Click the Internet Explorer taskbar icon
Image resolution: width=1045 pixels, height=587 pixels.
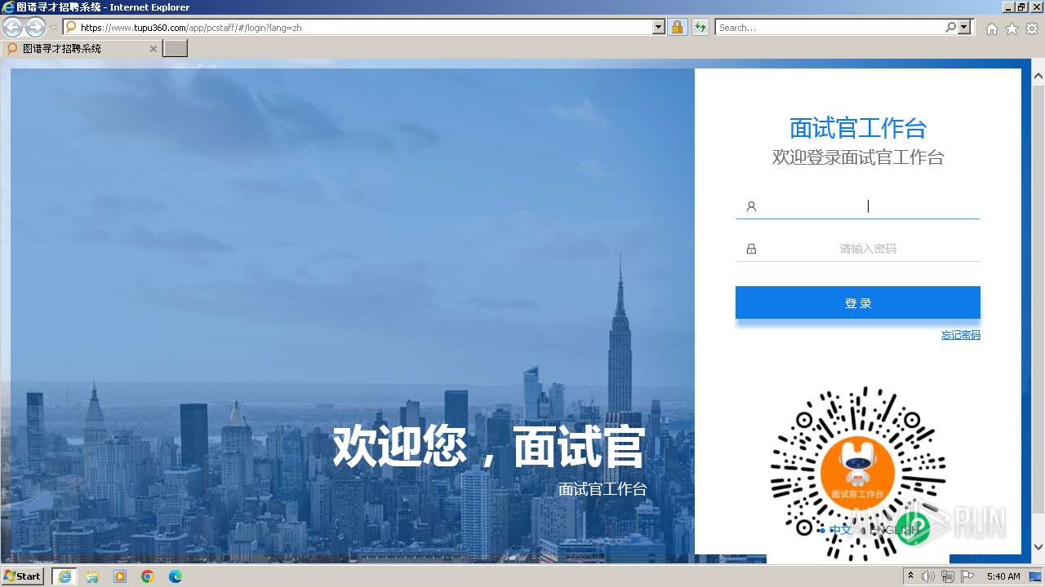(x=64, y=576)
